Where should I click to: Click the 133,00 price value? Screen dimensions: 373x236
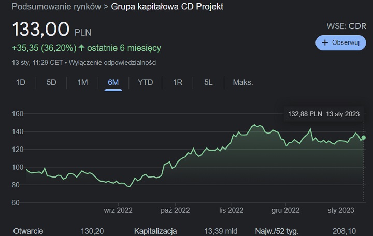[x=41, y=29]
